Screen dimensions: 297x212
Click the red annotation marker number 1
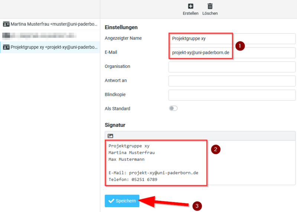tap(240, 46)
